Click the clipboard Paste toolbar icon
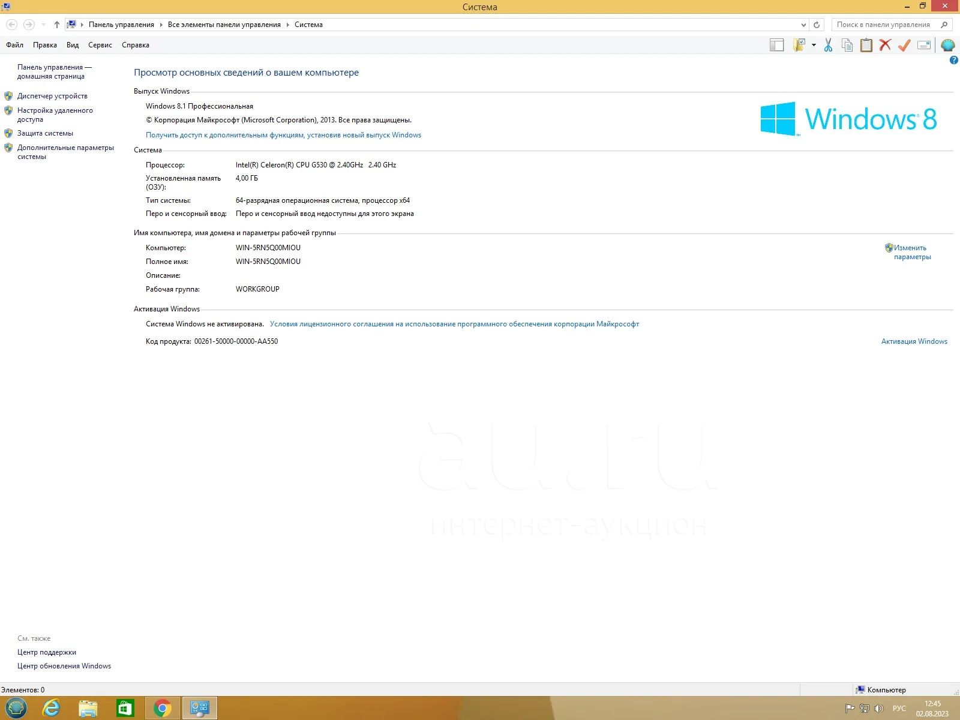960x720 pixels. point(866,45)
